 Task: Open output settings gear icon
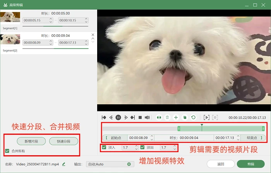pyautogui.click(x=129, y=164)
